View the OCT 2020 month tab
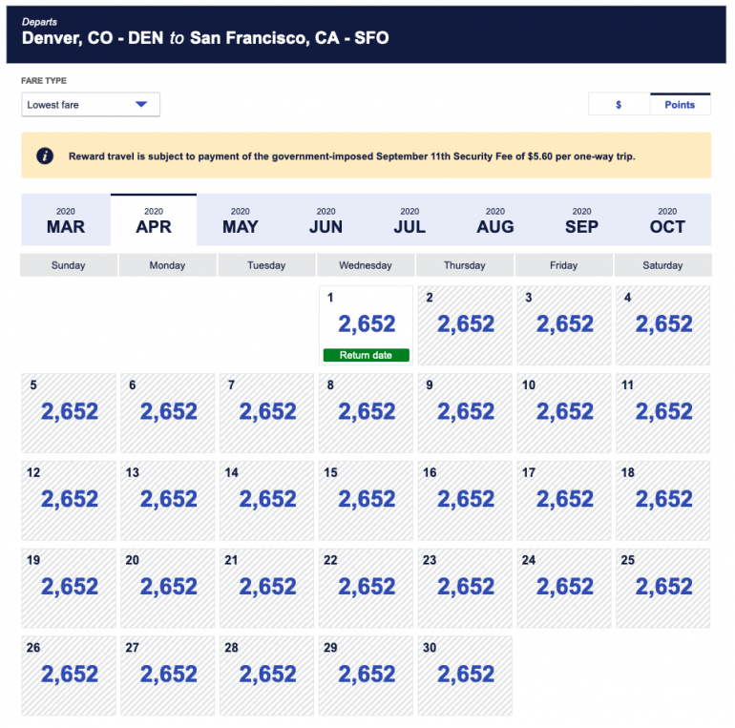The image size is (735, 728). click(667, 220)
